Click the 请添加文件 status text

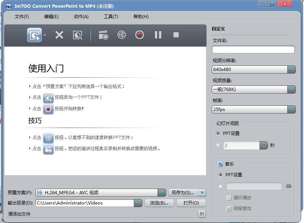point(19,214)
